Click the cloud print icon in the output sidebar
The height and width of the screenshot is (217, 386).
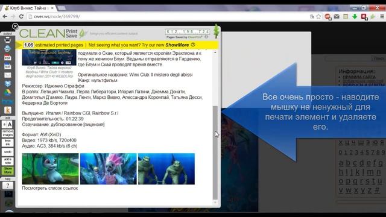[x=7, y=48]
